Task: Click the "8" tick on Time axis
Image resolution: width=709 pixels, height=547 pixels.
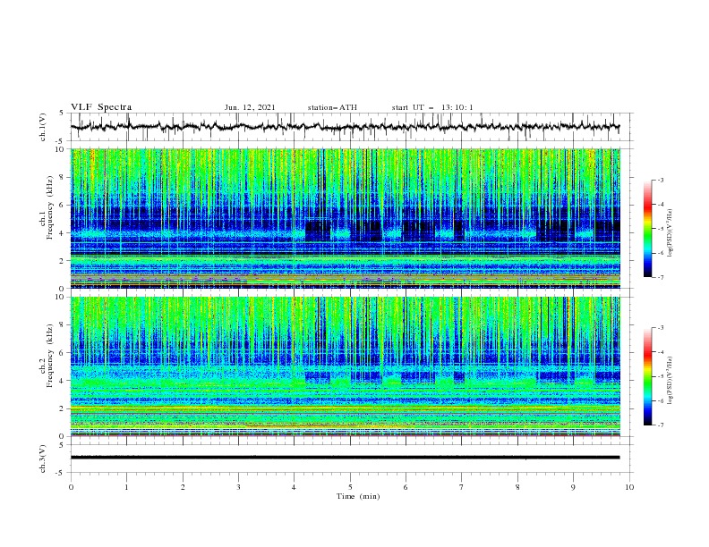Action: pyautogui.click(x=517, y=487)
